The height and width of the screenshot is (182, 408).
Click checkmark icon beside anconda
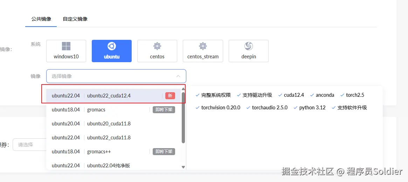312,95
